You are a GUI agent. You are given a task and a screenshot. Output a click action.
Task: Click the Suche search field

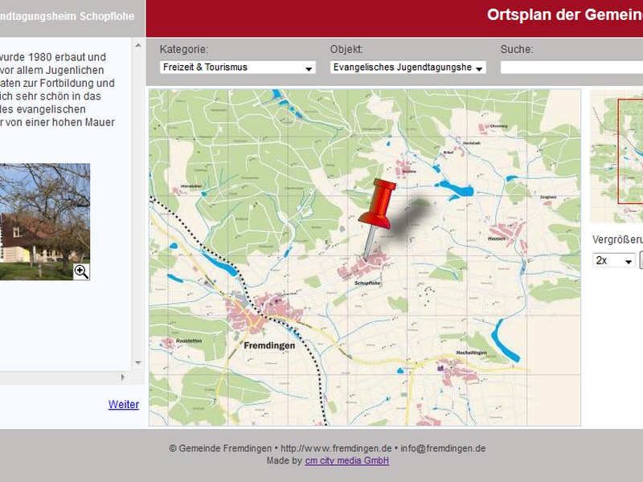tap(571, 68)
